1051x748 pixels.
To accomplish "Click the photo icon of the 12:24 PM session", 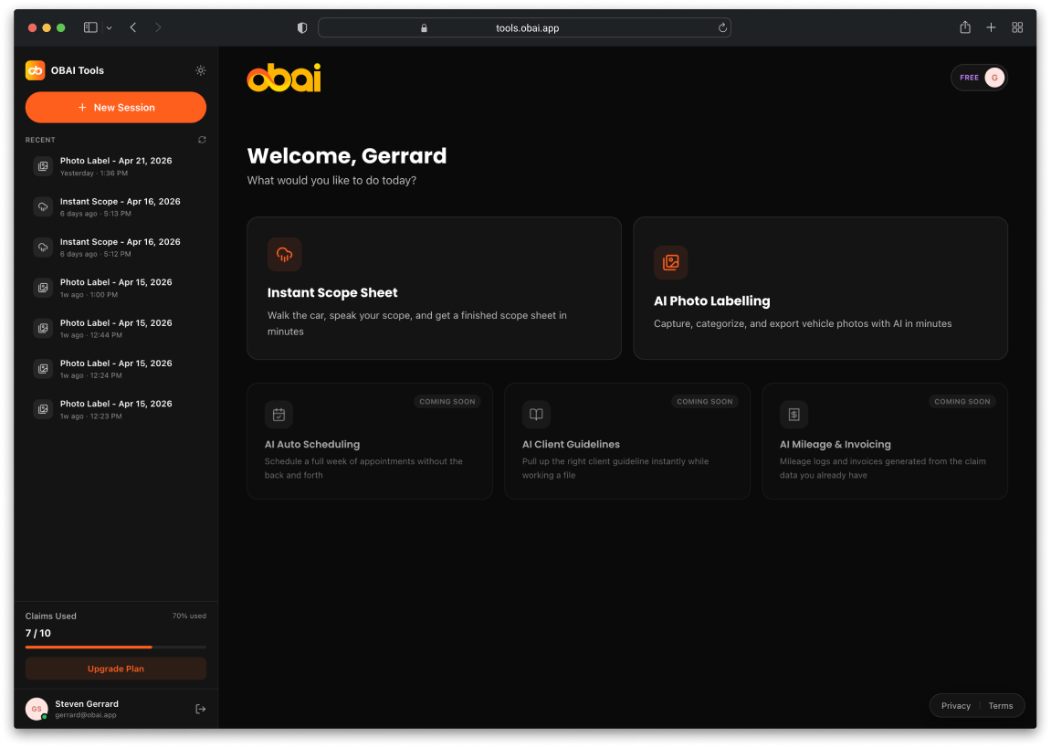I will pos(43,369).
